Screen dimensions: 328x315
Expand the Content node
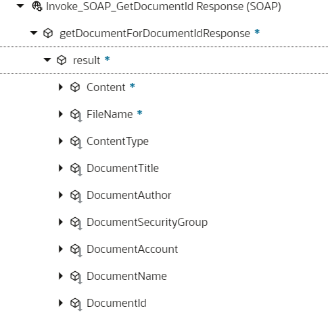point(60,87)
